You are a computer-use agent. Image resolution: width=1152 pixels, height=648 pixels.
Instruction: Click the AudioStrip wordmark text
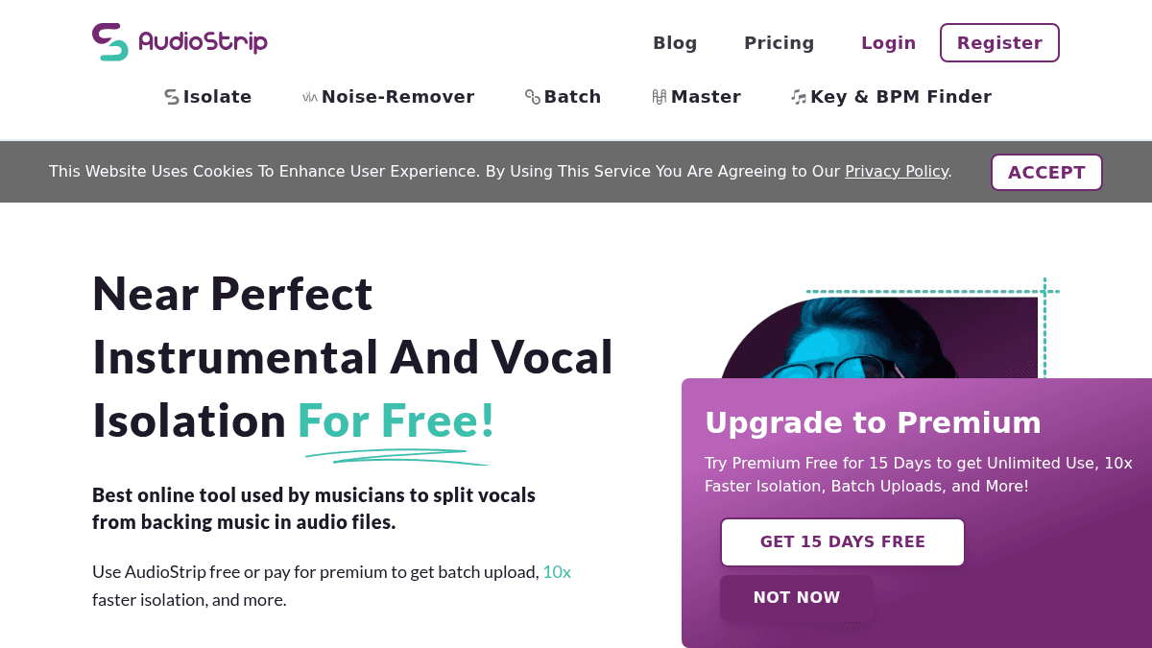[x=203, y=42]
